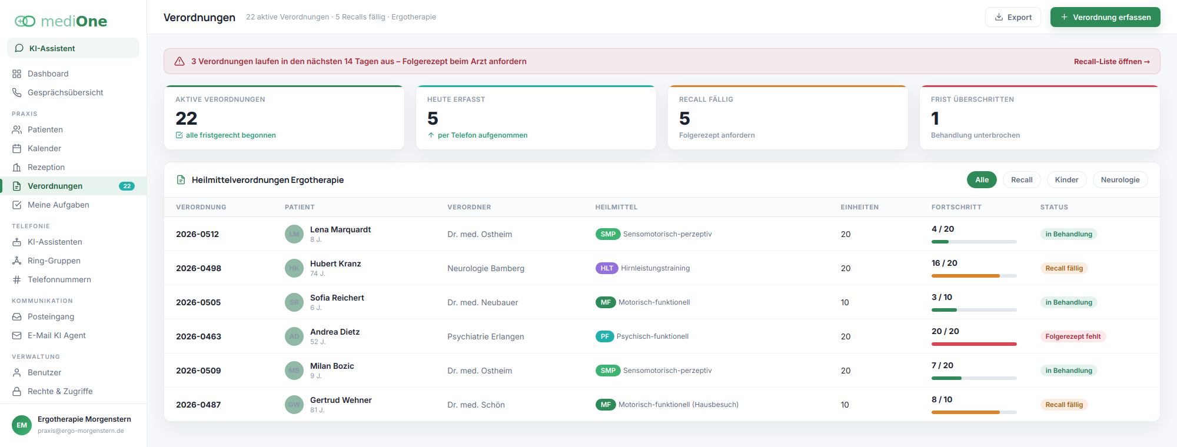Click the Verordnung erfassen button
Screen dimensions: 1177x447
coord(1105,17)
